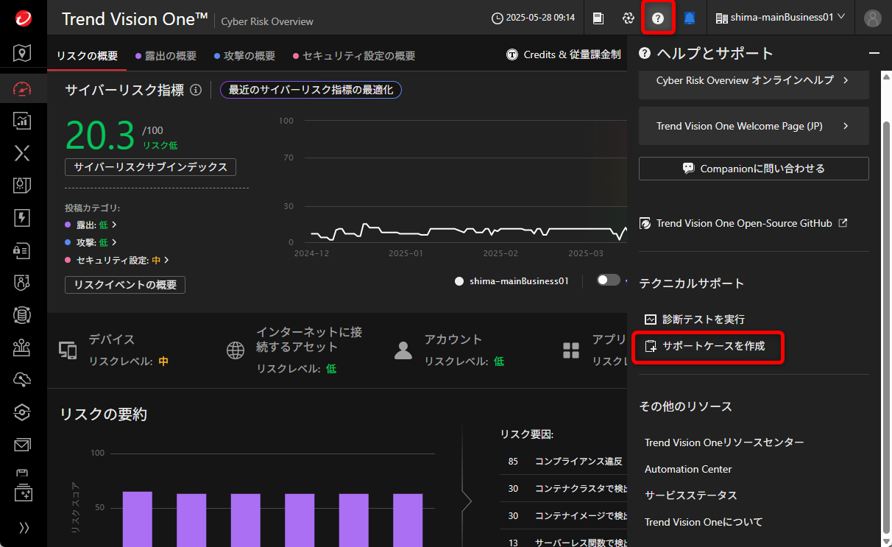Viewport: 892px width, 547px height.
Task: Expand 攻撃: 低 category chevron
Action: 114,242
